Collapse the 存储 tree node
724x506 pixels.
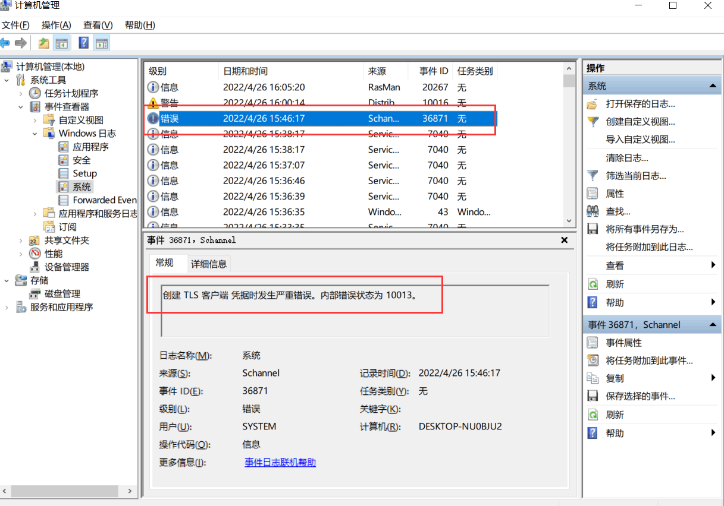[x=7, y=280]
